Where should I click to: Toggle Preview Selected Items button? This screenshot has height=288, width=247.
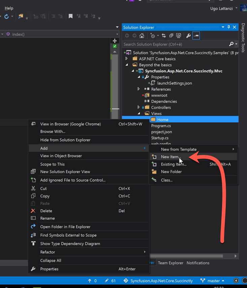[x=196, y=35]
